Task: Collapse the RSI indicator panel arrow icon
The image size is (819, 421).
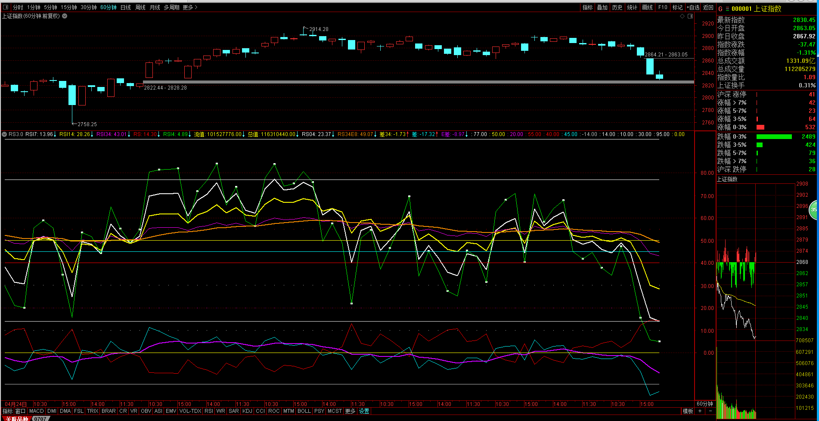Action: point(4,134)
